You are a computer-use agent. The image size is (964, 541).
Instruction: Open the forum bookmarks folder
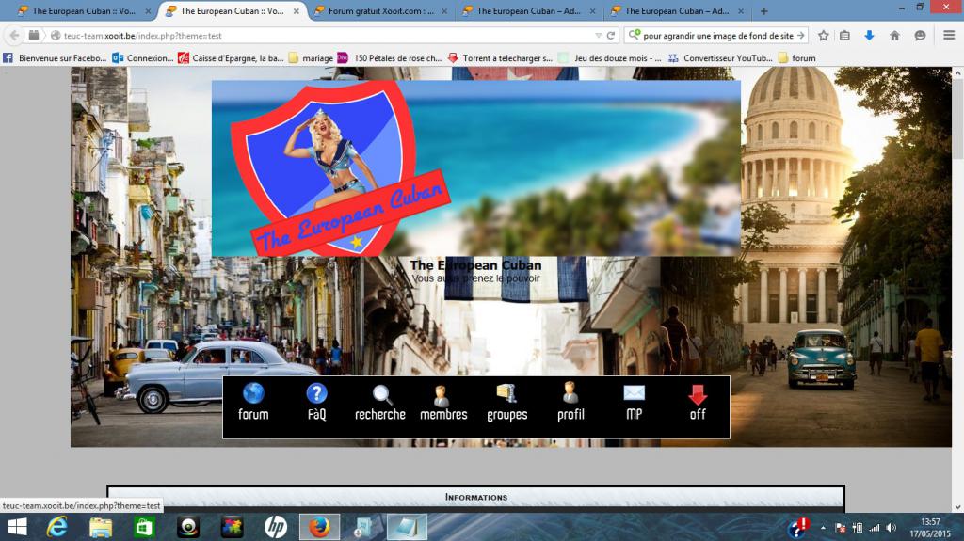click(796, 58)
